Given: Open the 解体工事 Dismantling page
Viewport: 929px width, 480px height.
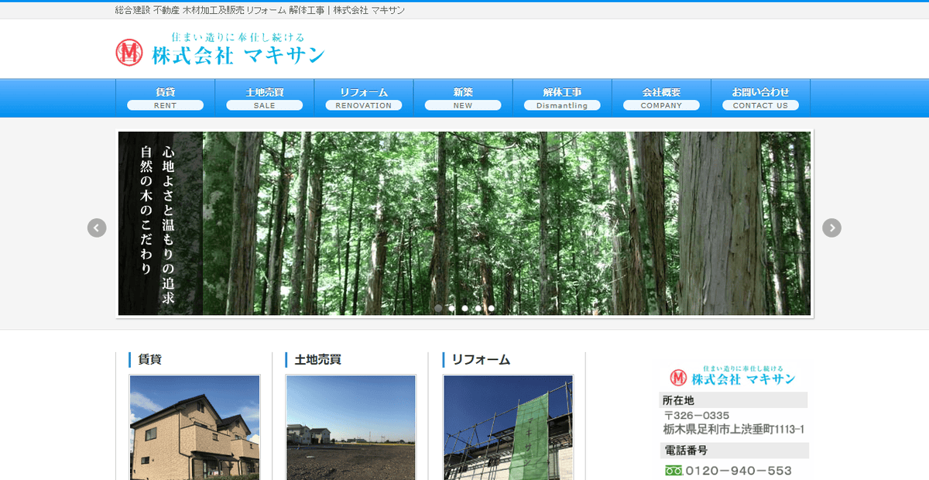Looking at the screenshot, I should 561,97.
